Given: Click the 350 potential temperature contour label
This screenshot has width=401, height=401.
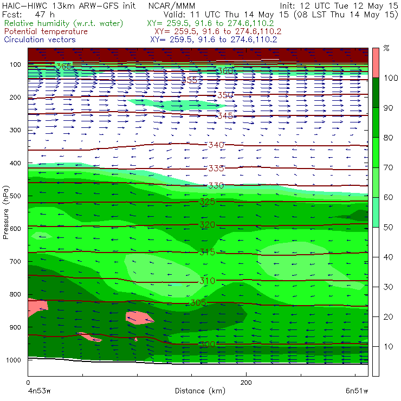Looking at the screenshot, I should [225, 95].
